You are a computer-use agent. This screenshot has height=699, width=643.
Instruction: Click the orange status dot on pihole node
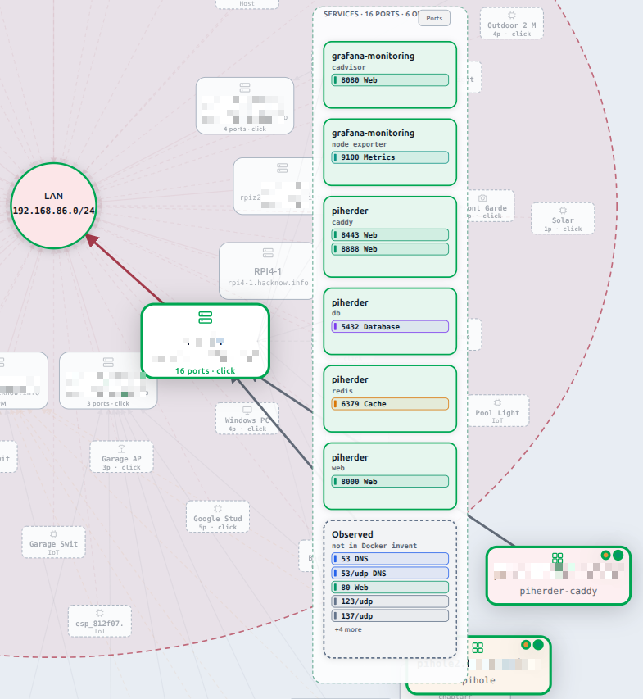pos(526,645)
